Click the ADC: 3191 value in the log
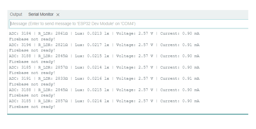The height and width of the screenshot is (129, 256). pos(20,79)
